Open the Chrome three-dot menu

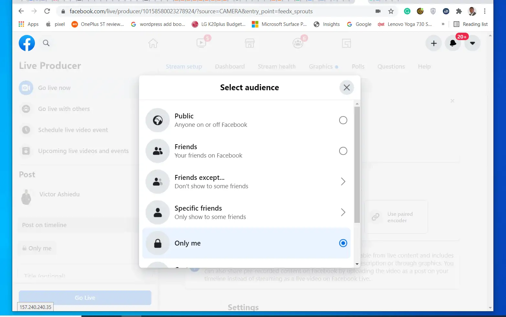click(485, 11)
